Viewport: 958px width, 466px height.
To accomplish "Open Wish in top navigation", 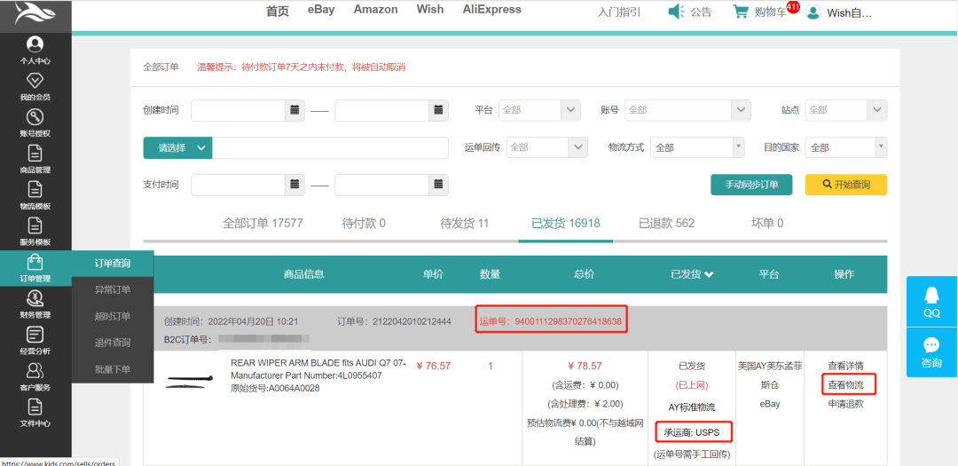I will point(430,10).
